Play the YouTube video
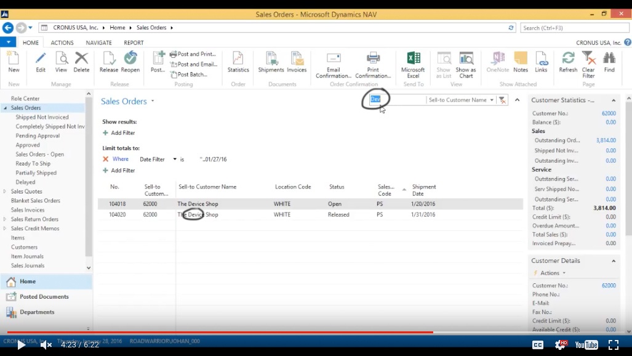The image size is (632, 356). [x=21, y=345]
